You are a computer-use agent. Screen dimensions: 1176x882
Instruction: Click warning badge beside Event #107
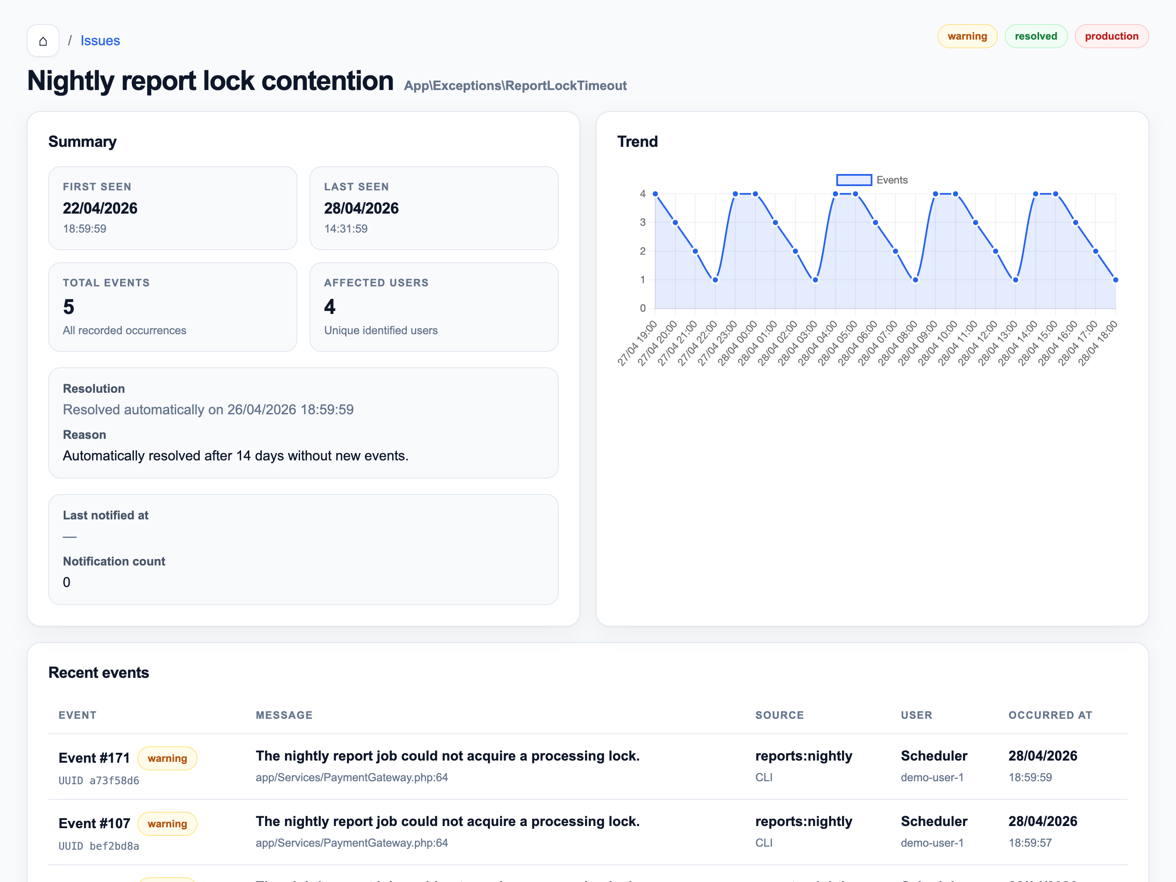[167, 823]
